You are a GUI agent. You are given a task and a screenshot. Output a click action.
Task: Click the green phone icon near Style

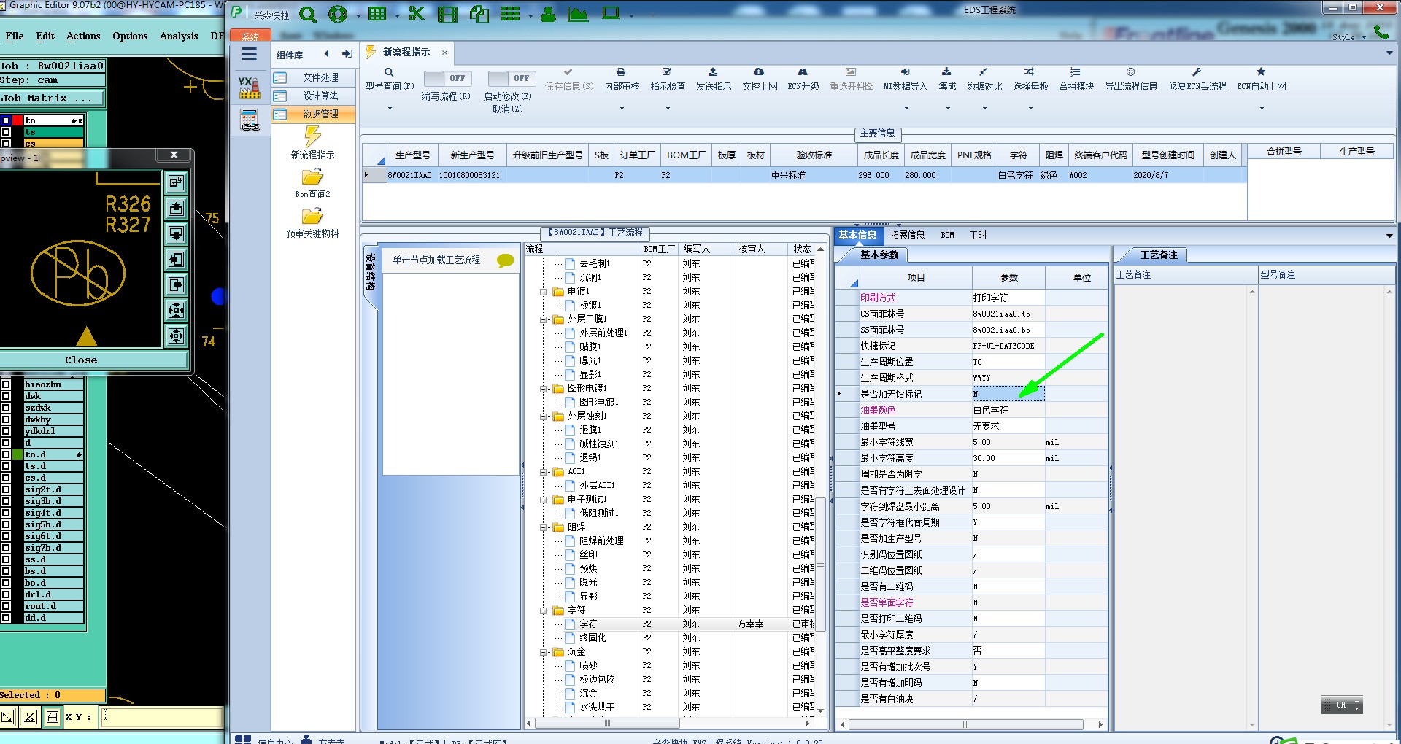point(1381,31)
